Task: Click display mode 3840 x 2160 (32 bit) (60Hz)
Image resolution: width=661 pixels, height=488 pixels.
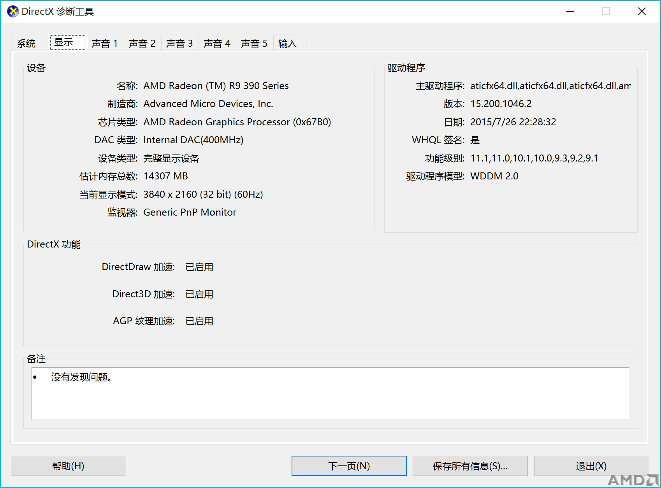Action: click(x=203, y=194)
